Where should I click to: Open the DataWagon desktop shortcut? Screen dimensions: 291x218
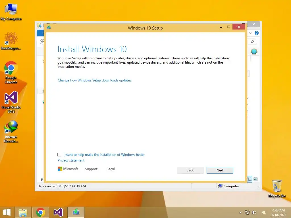(11, 41)
